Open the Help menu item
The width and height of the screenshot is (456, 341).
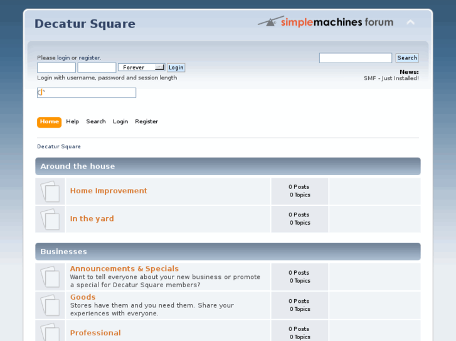[72, 121]
